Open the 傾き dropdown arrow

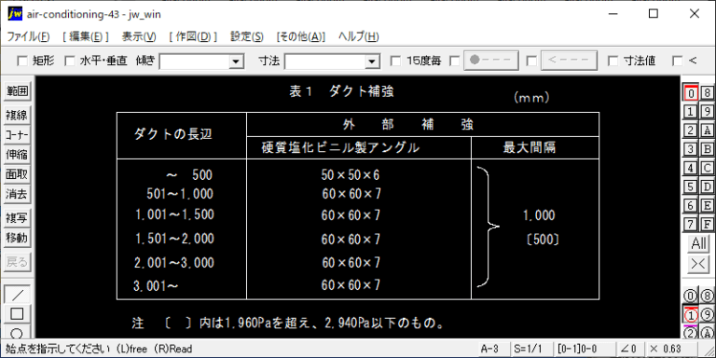[236, 62]
